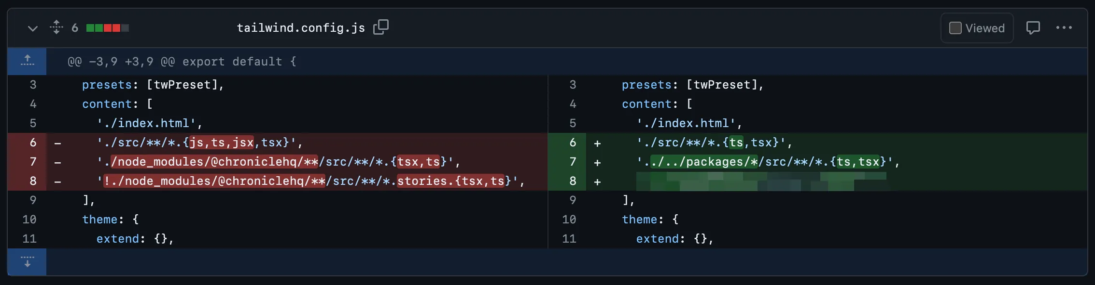Open the tailwind.config.js filename link
Viewport: 1095px width, 285px height.
tap(300, 28)
